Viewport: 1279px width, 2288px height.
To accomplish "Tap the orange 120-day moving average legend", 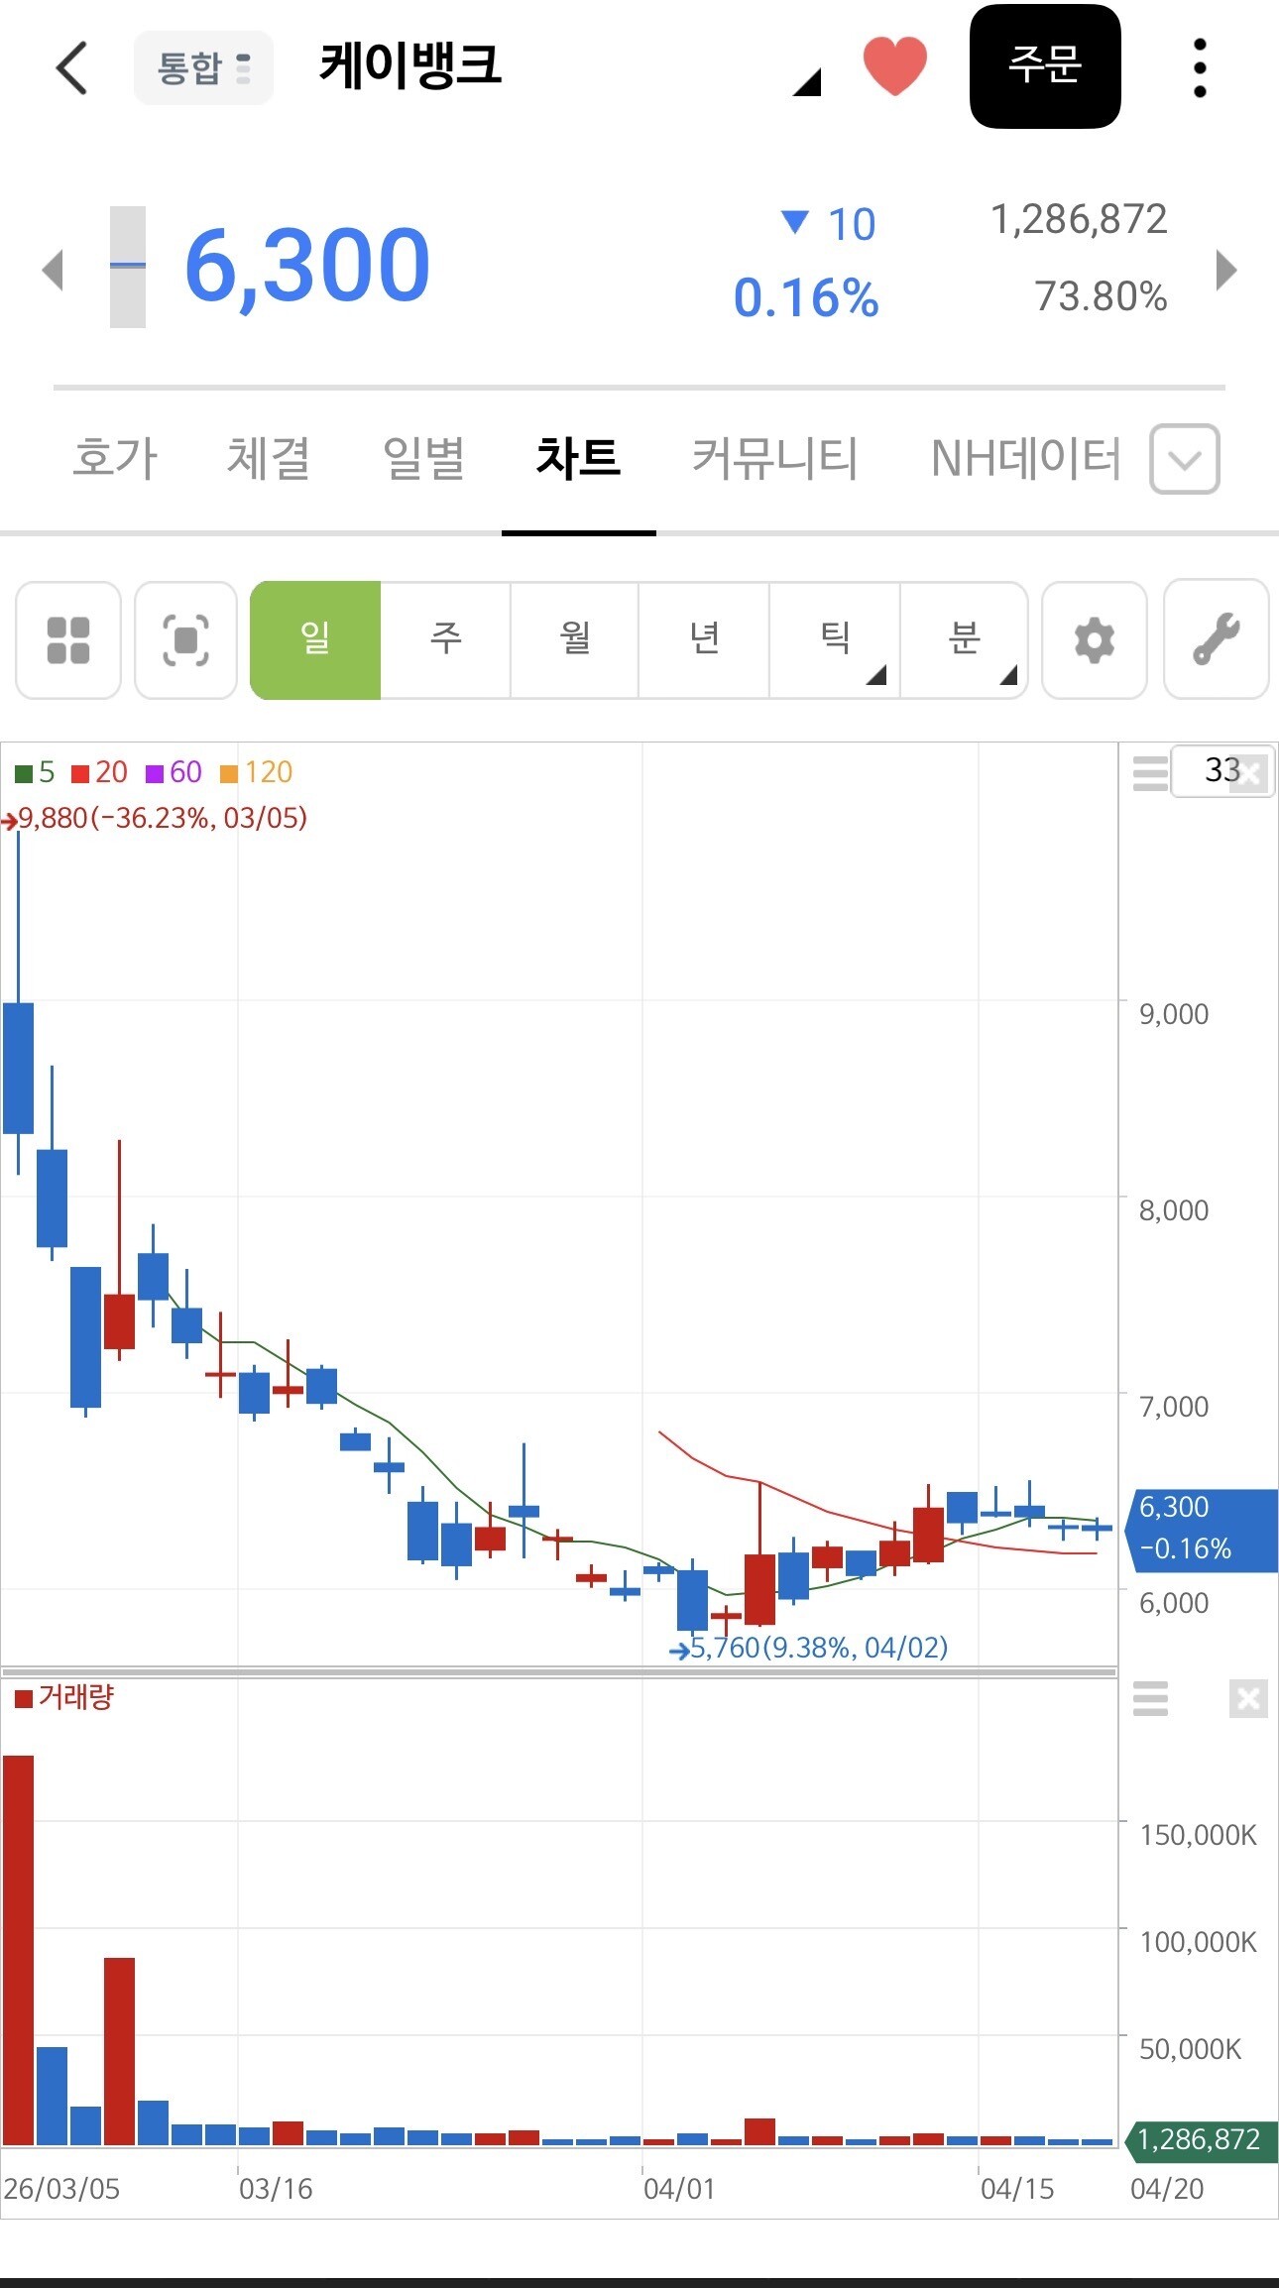I will coord(256,772).
